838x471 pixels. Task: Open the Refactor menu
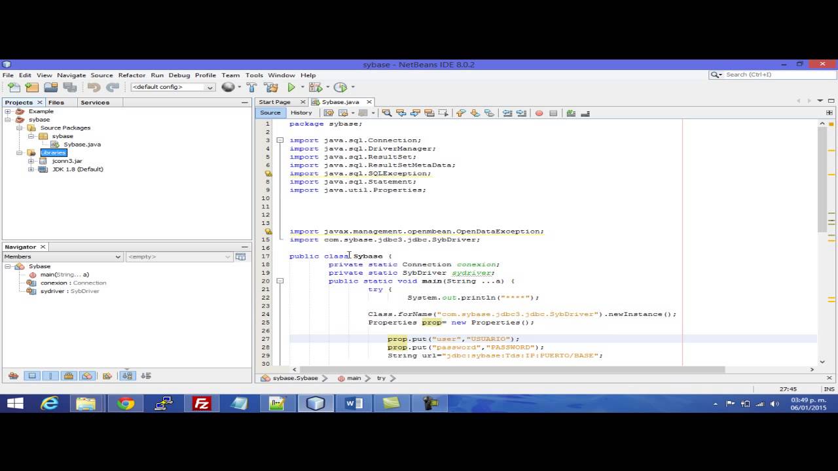click(x=132, y=75)
